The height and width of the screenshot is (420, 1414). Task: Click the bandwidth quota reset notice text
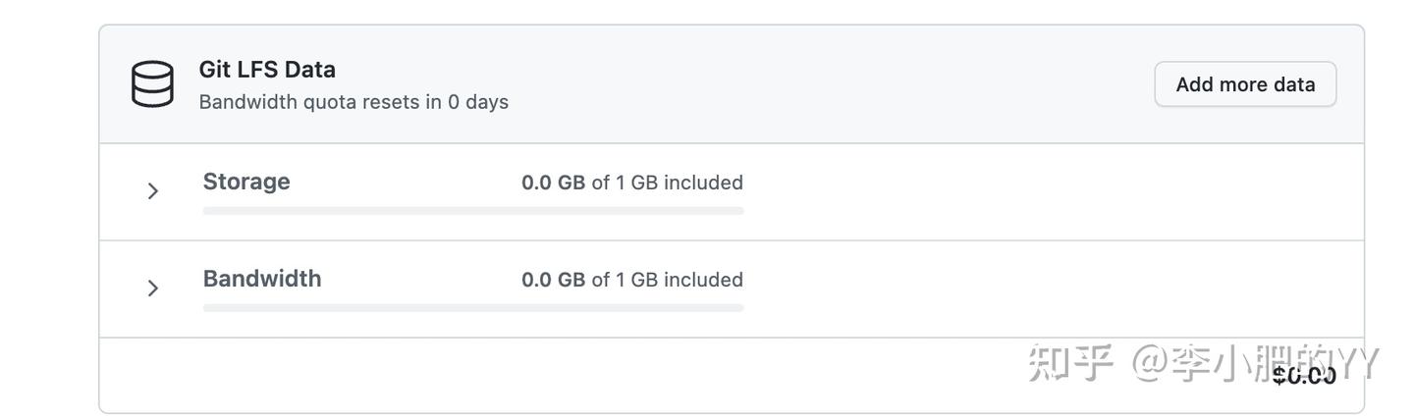click(353, 102)
